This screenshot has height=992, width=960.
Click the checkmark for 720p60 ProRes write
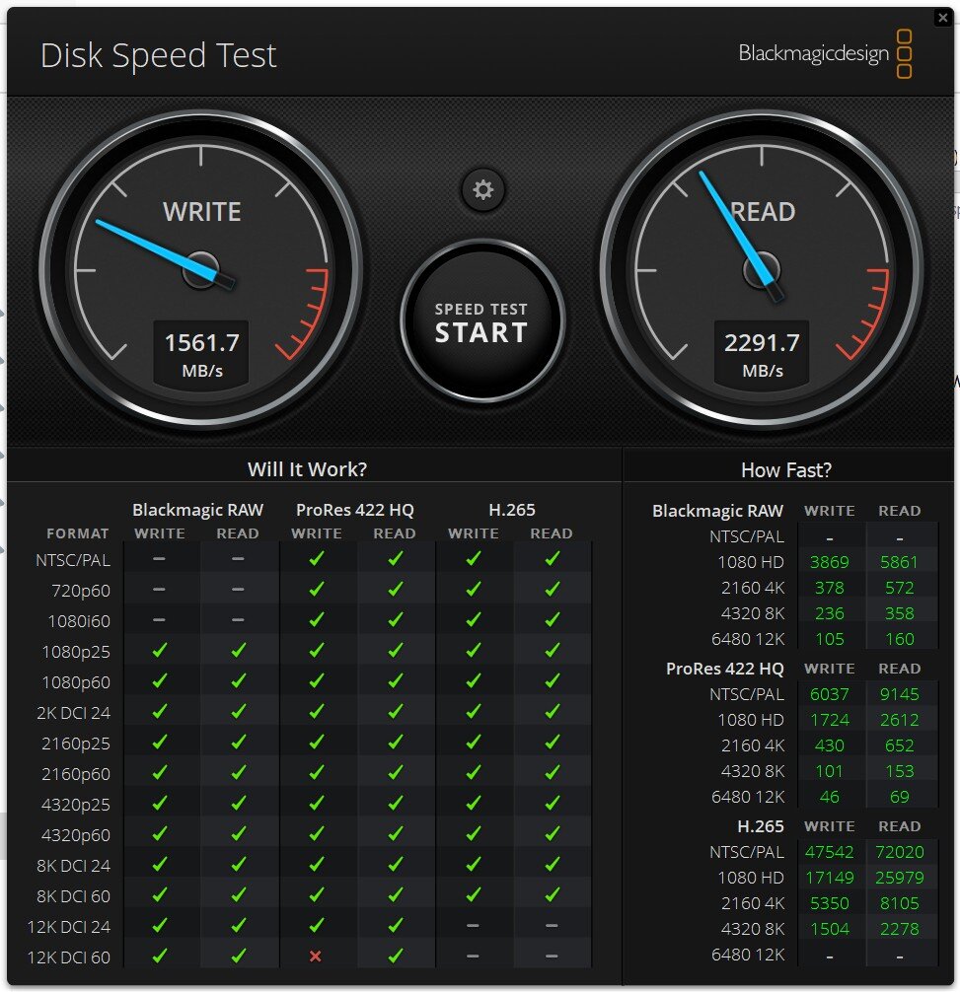pyautogui.click(x=317, y=589)
